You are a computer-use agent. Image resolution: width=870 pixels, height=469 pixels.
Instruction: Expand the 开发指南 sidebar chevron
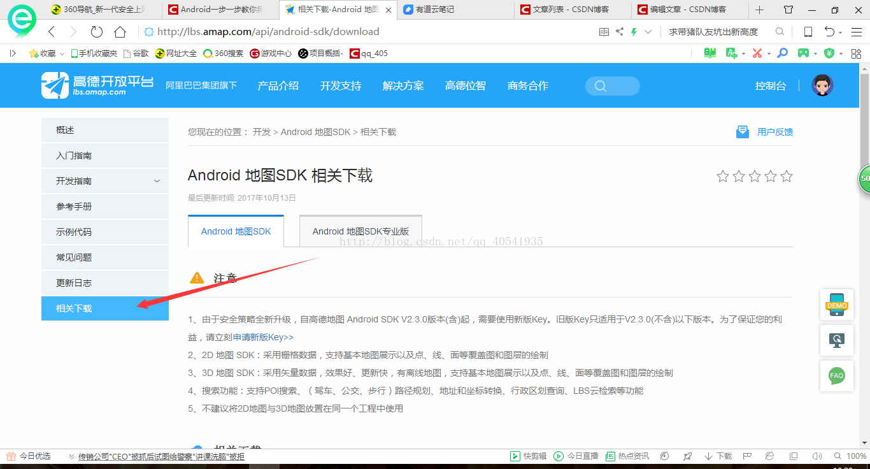click(157, 182)
